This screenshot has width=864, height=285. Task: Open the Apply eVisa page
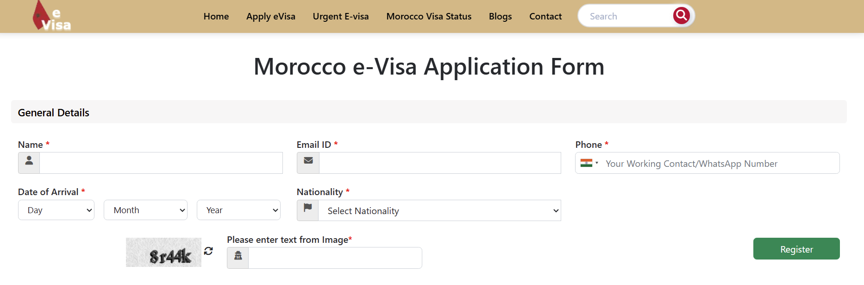tap(271, 16)
